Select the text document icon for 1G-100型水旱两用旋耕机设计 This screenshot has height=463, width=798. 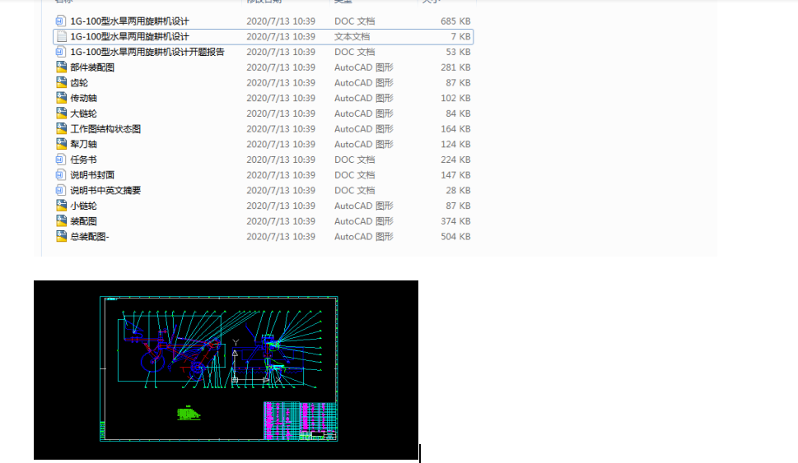(61, 36)
